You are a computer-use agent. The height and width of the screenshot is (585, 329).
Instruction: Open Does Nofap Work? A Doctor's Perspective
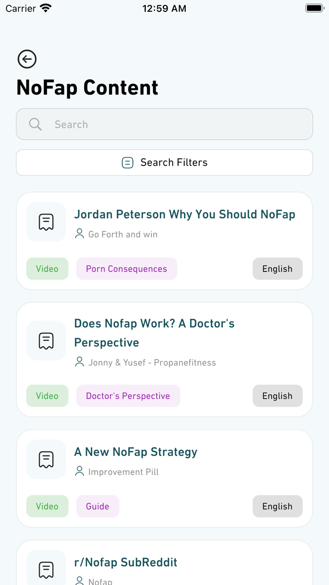click(154, 332)
